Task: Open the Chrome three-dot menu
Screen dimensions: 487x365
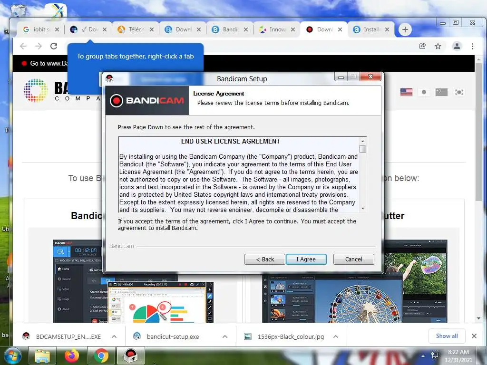Action: click(472, 46)
